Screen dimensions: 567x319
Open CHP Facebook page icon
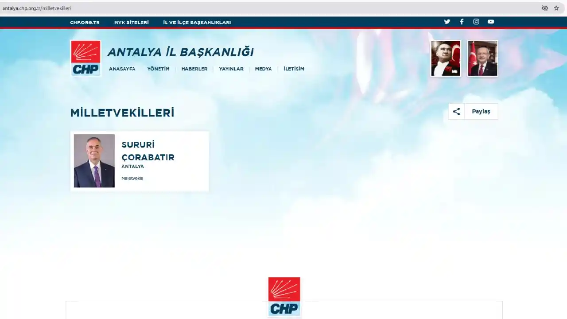point(462,22)
